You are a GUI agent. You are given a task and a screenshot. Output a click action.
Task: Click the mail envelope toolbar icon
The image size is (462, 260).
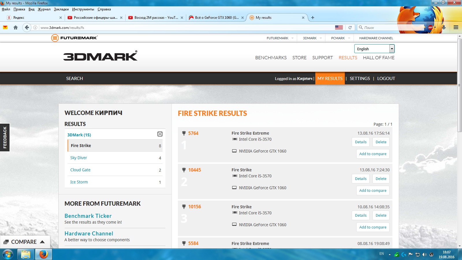5,27
